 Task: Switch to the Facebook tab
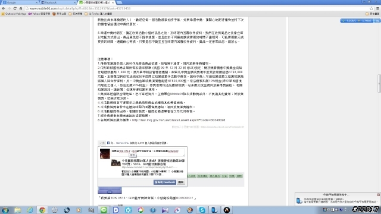(58, 2)
